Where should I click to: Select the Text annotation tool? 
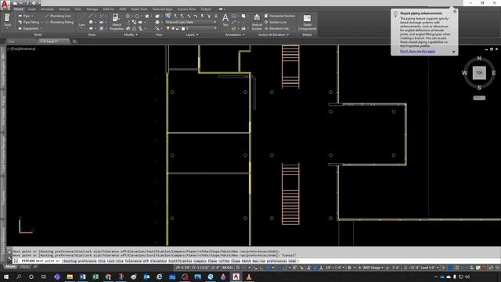click(x=225, y=20)
